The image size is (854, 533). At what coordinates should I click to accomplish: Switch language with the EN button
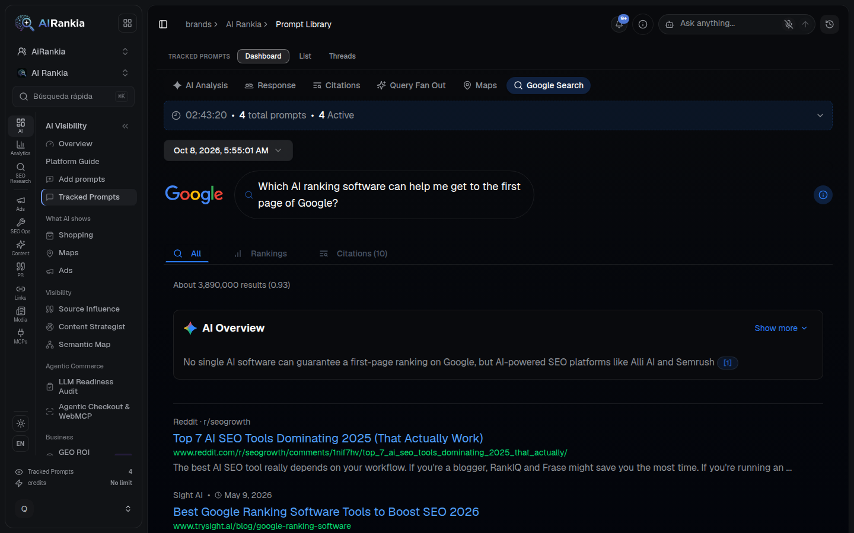point(21,444)
